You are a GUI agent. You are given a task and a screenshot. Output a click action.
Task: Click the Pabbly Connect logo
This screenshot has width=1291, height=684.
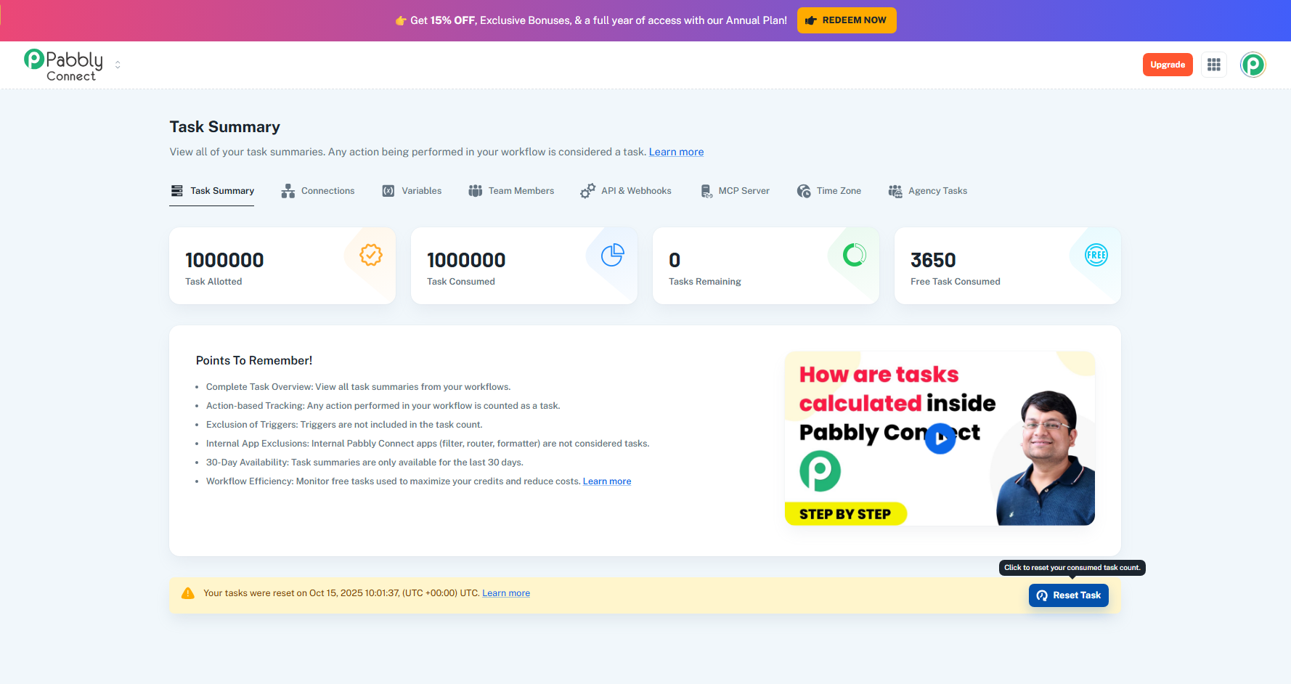(64, 65)
